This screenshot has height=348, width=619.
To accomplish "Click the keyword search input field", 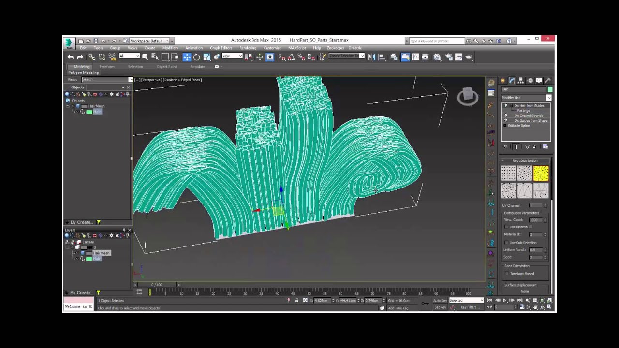I will point(436,41).
